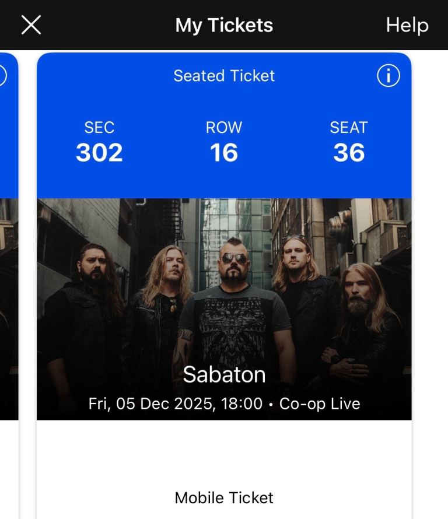
Task: Tap the white lower section of the ticket
Action: pyautogui.click(x=224, y=461)
